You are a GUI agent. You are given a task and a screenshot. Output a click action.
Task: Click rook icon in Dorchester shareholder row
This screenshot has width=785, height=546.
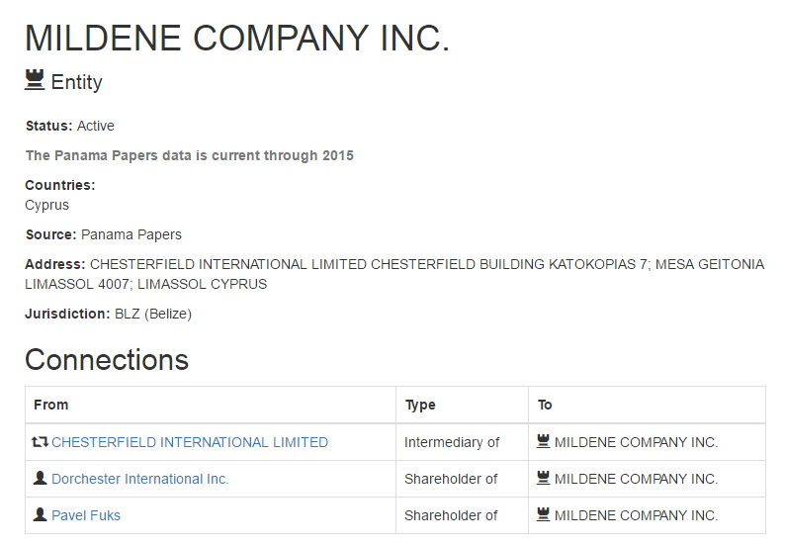543,479
